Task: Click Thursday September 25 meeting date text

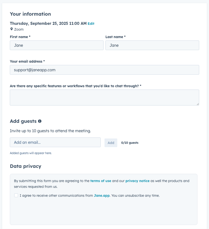Action: point(47,23)
